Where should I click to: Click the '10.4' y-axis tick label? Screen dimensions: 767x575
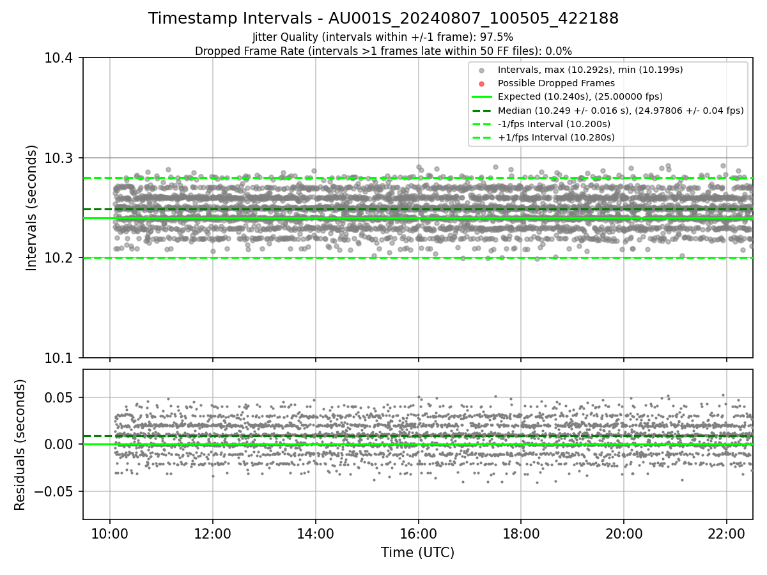coord(59,58)
